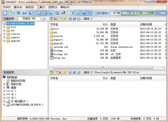Click the gear properties icon in local pane
The width and height of the screenshot is (168, 122).
pyautogui.click(x=74, y=72)
